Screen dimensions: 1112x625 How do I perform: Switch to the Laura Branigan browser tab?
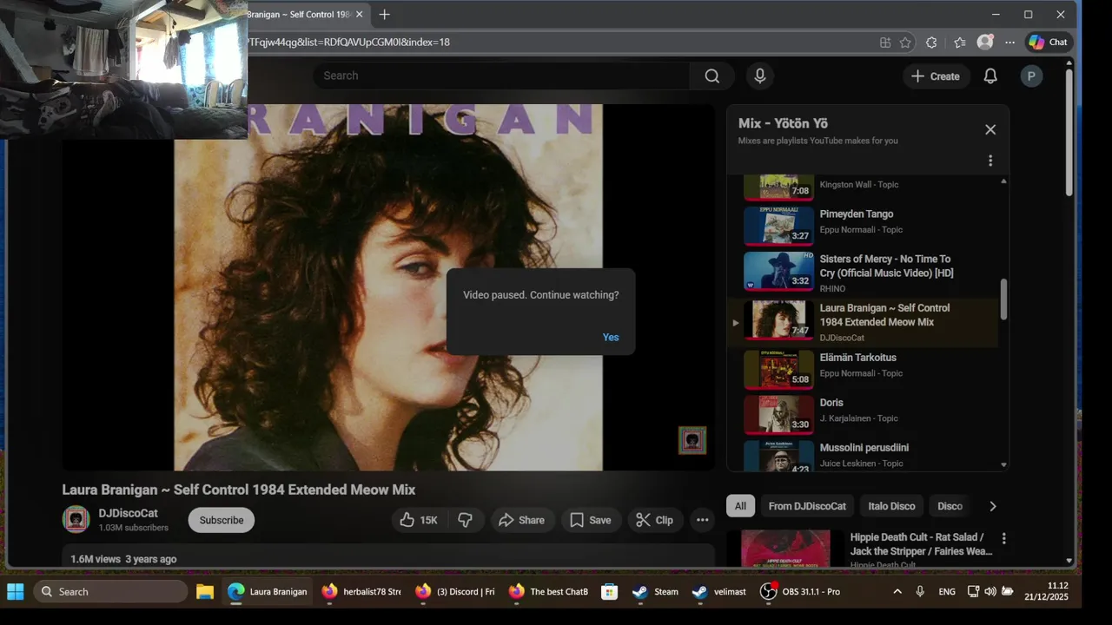300,15
